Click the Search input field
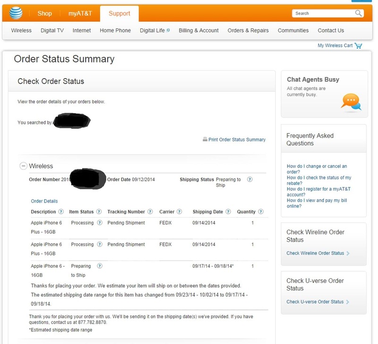 pos(323,13)
